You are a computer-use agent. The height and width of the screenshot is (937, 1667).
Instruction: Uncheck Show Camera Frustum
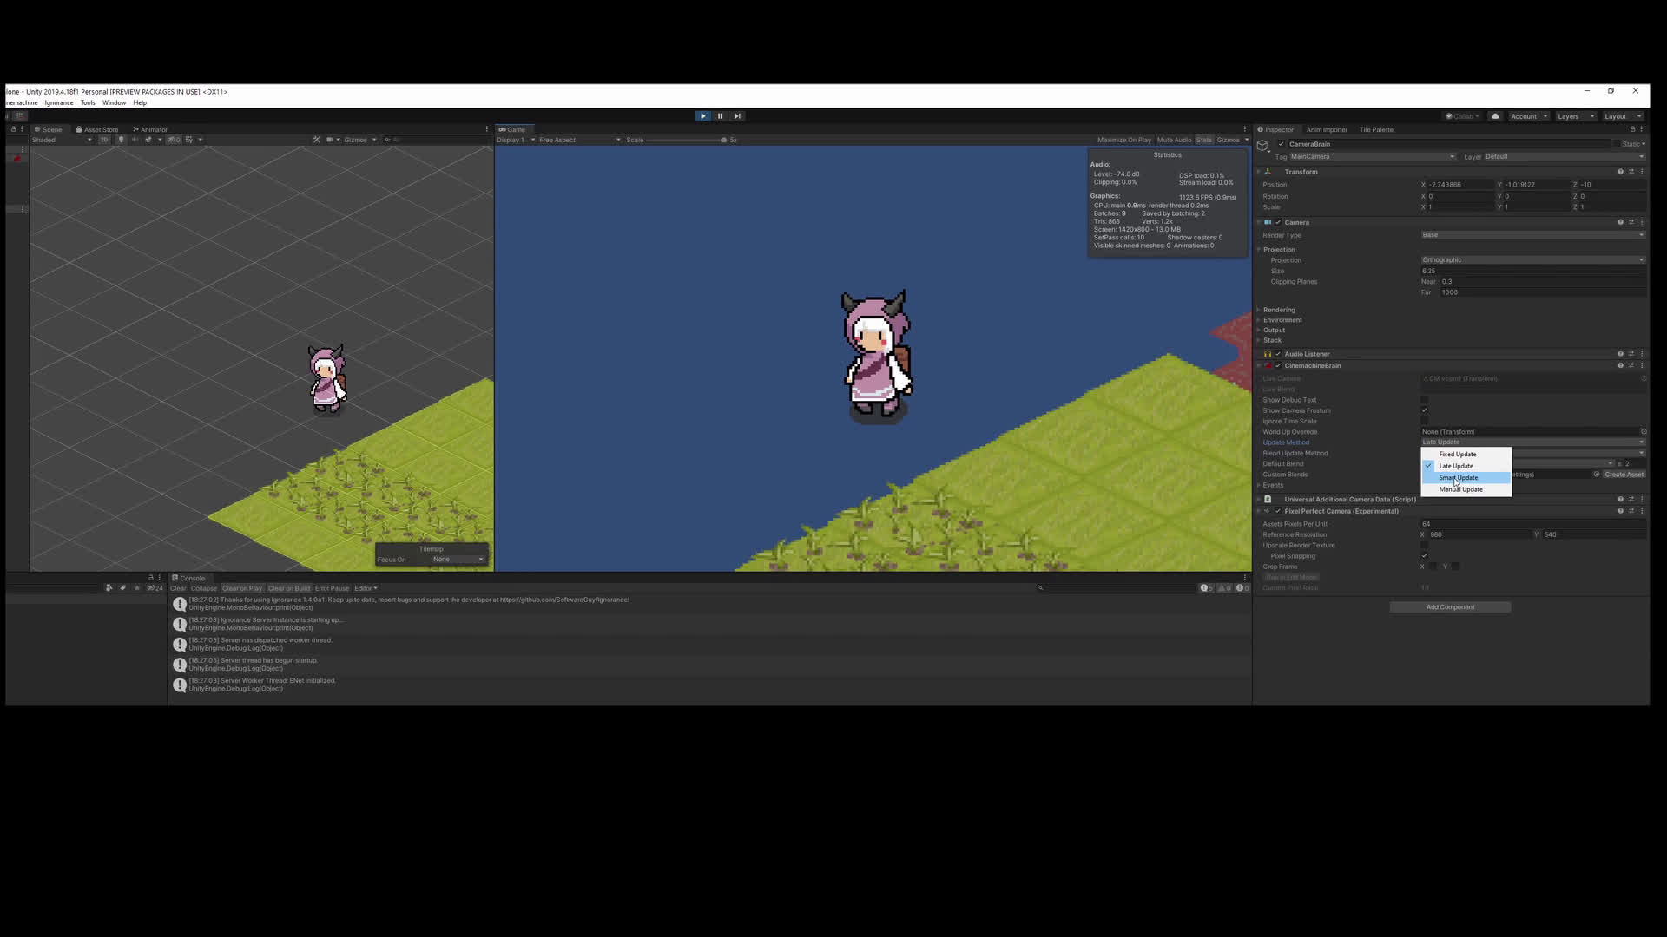click(1424, 410)
